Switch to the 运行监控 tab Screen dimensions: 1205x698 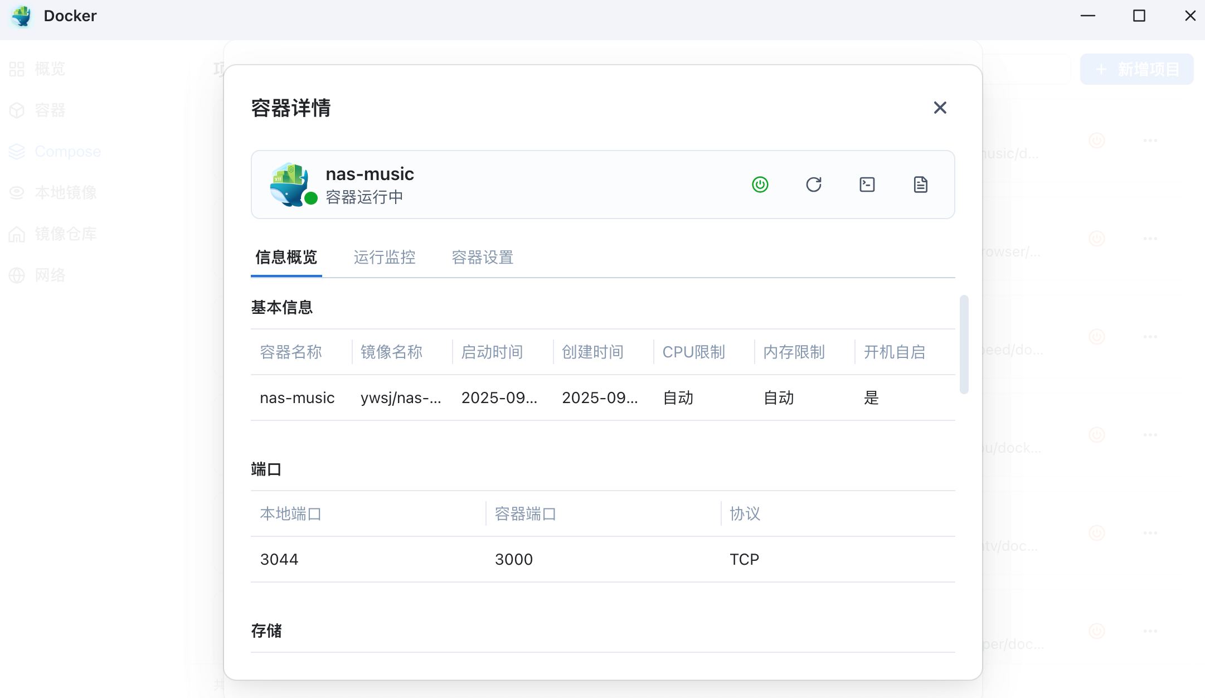[385, 257]
